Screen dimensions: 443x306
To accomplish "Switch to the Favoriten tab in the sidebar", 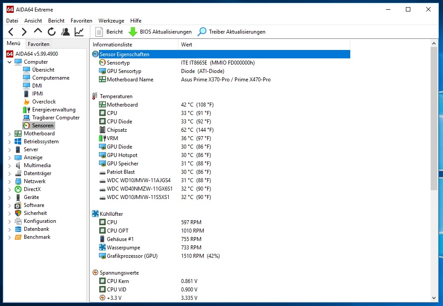I will [39, 44].
